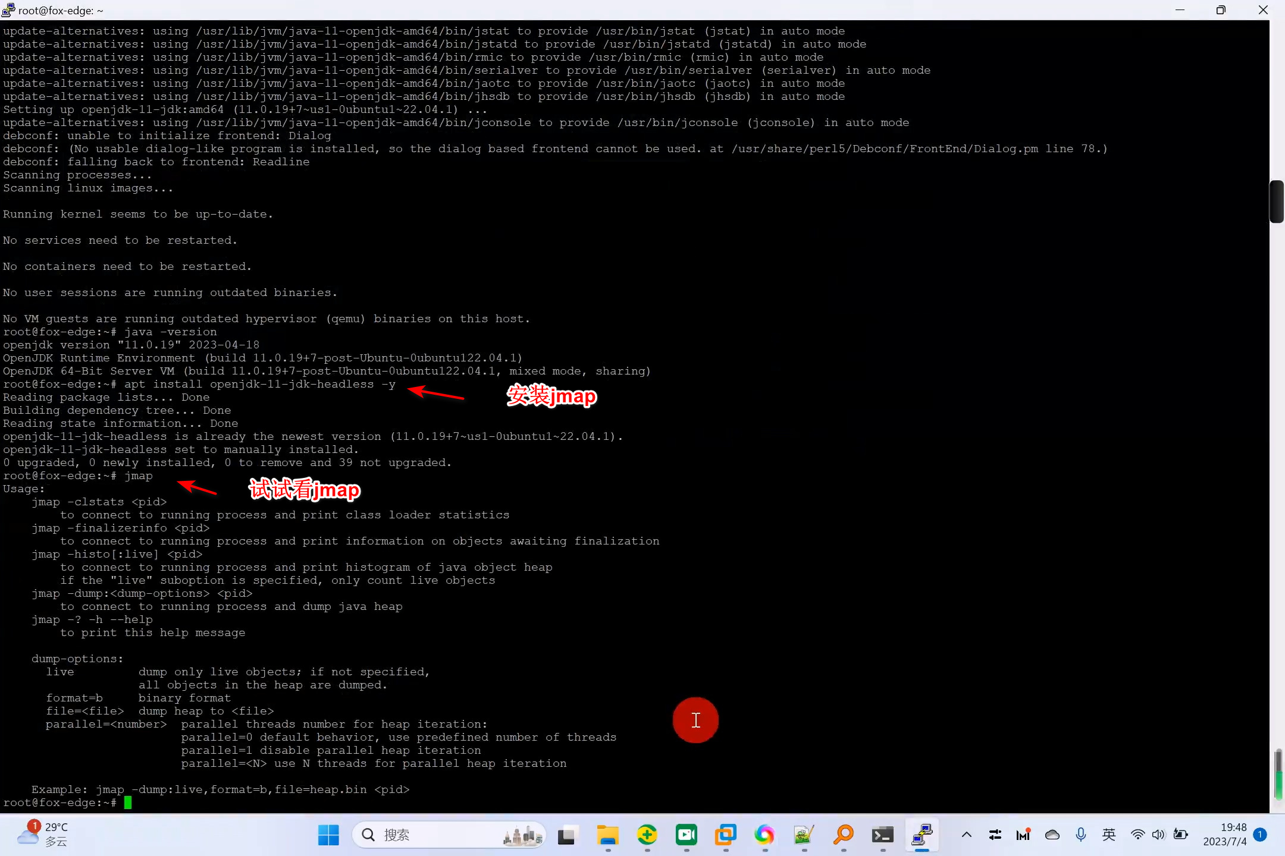Click the battery status tray icon
Viewport: 1285px width, 856px height.
click(x=1180, y=835)
